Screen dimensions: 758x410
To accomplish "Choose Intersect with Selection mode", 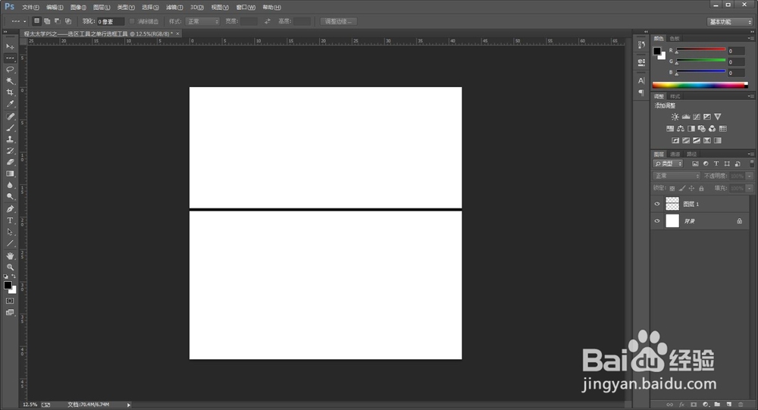I will pos(68,21).
